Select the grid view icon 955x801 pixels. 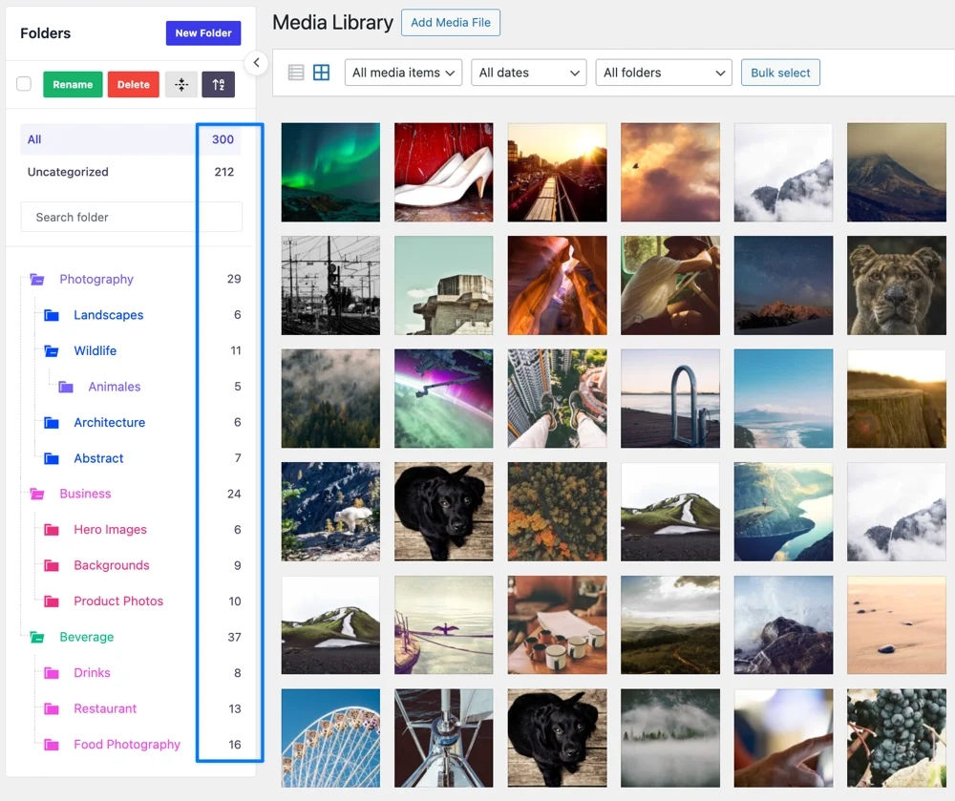click(x=322, y=72)
